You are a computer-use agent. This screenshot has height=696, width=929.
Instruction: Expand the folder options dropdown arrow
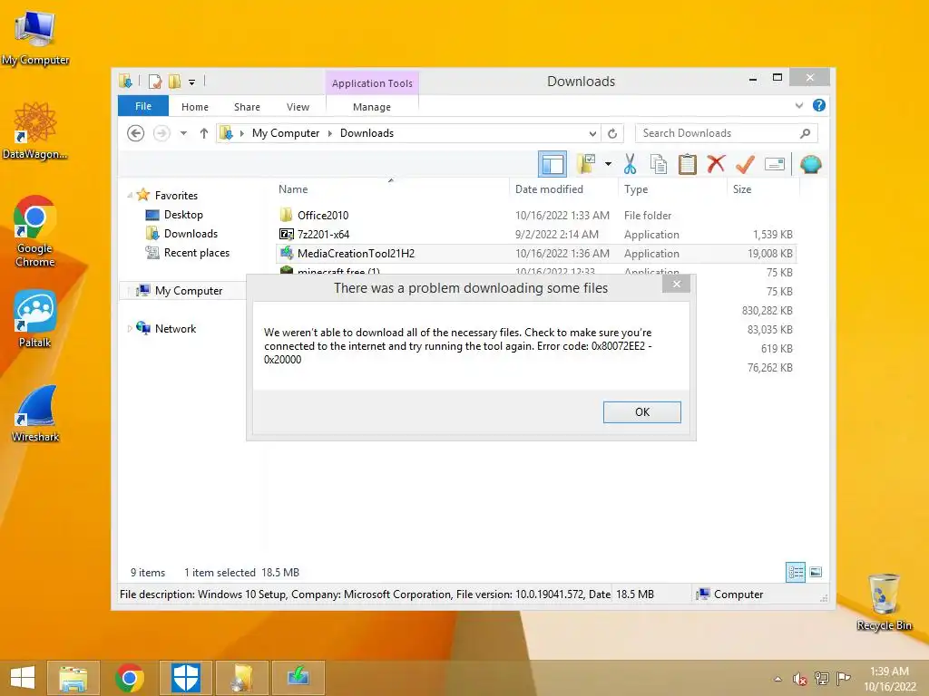[x=608, y=164]
